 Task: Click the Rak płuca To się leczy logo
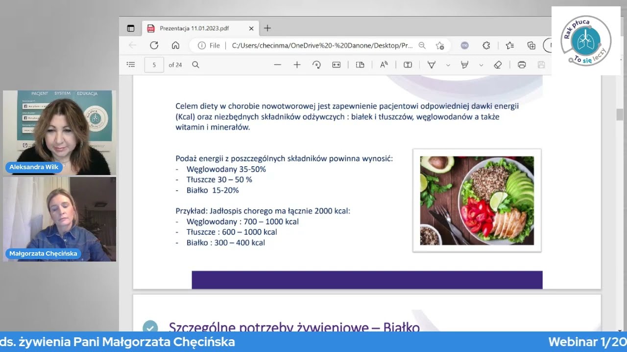pyautogui.click(x=586, y=41)
